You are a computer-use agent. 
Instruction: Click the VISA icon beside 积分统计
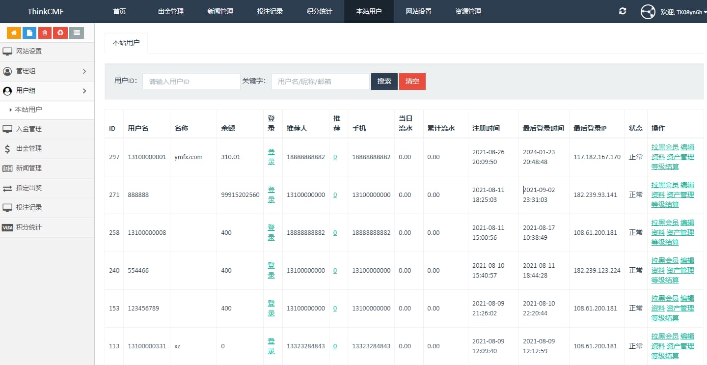(7, 227)
